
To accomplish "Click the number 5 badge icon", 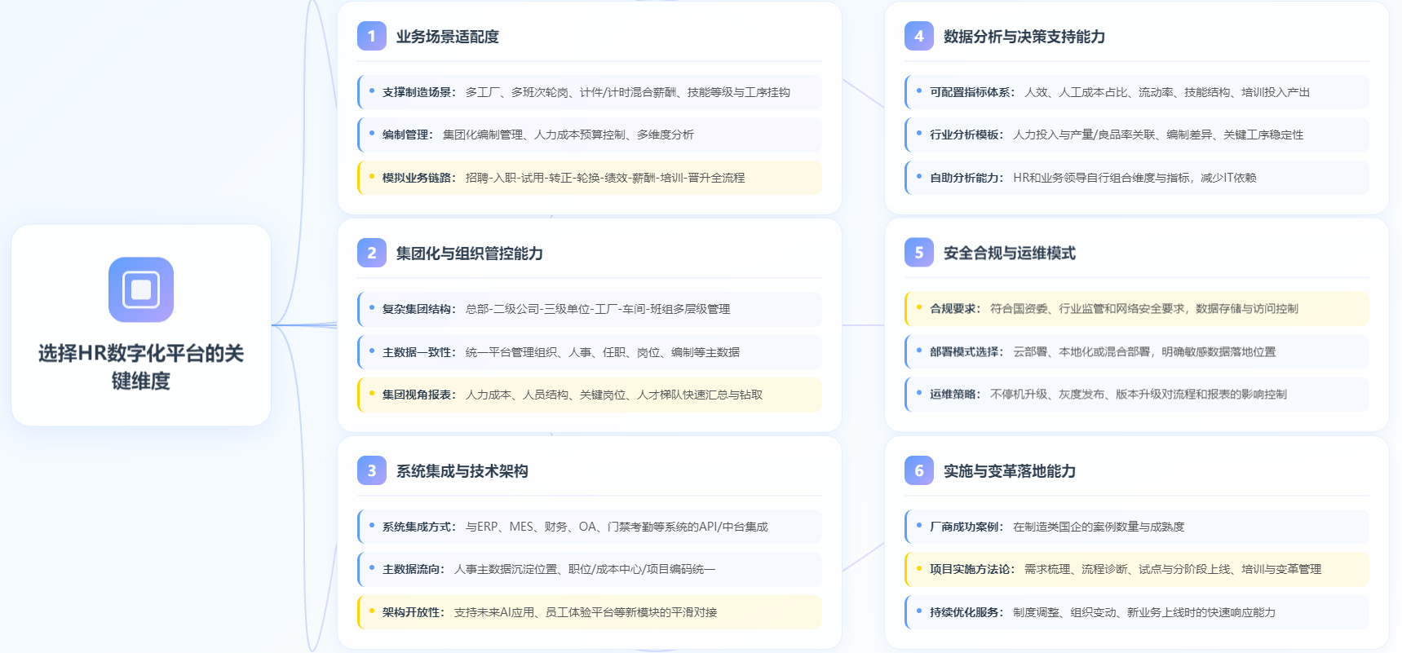I will click(x=919, y=253).
